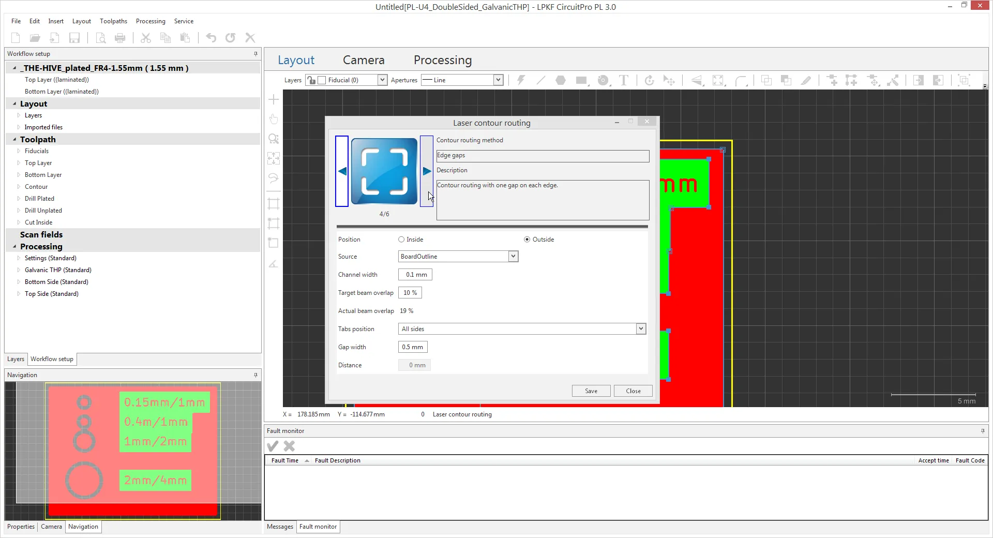Image resolution: width=993 pixels, height=538 pixels.
Task: Click the Cut scissors icon
Action: click(146, 38)
